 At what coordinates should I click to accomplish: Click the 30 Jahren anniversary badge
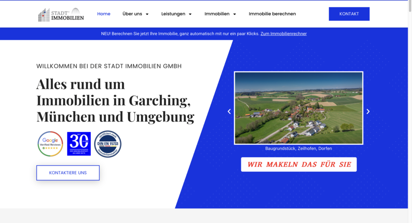[x=79, y=144]
